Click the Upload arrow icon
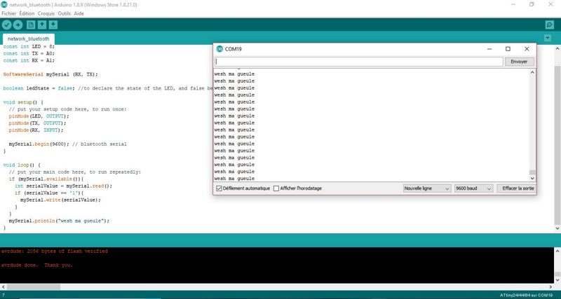Screen dimensions: 561x299 [x=18, y=25]
